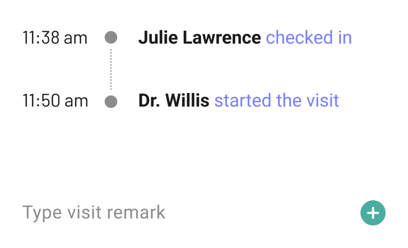Select the 11:50 am timestamp
The height and width of the screenshot is (248, 408).
tap(55, 101)
